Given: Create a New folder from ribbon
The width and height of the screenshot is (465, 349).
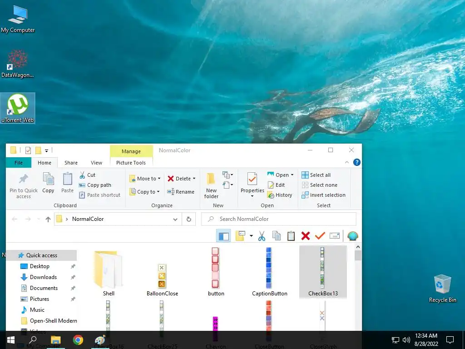Looking at the screenshot, I should point(211,185).
